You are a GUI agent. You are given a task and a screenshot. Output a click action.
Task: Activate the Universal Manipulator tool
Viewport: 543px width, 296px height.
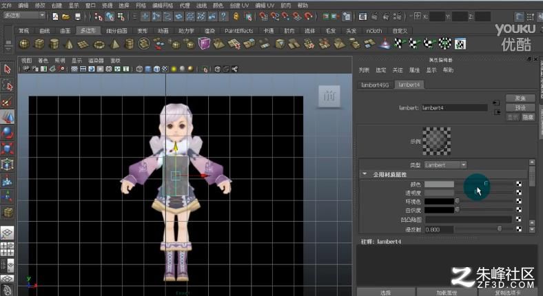point(8,165)
